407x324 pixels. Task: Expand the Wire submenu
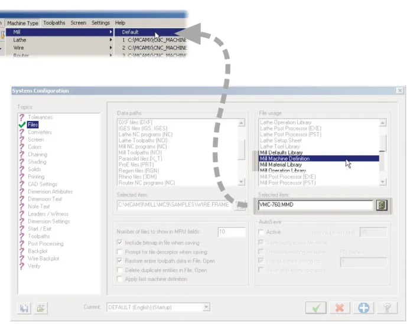[60, 48]
